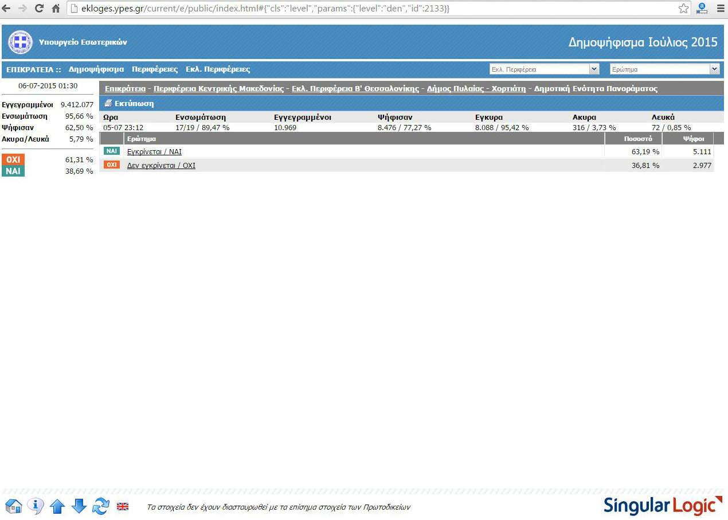The height and width of the screenshot is (520, 728).
Task: Click the SingularLogic logo
Action: [x=662, y=506]
